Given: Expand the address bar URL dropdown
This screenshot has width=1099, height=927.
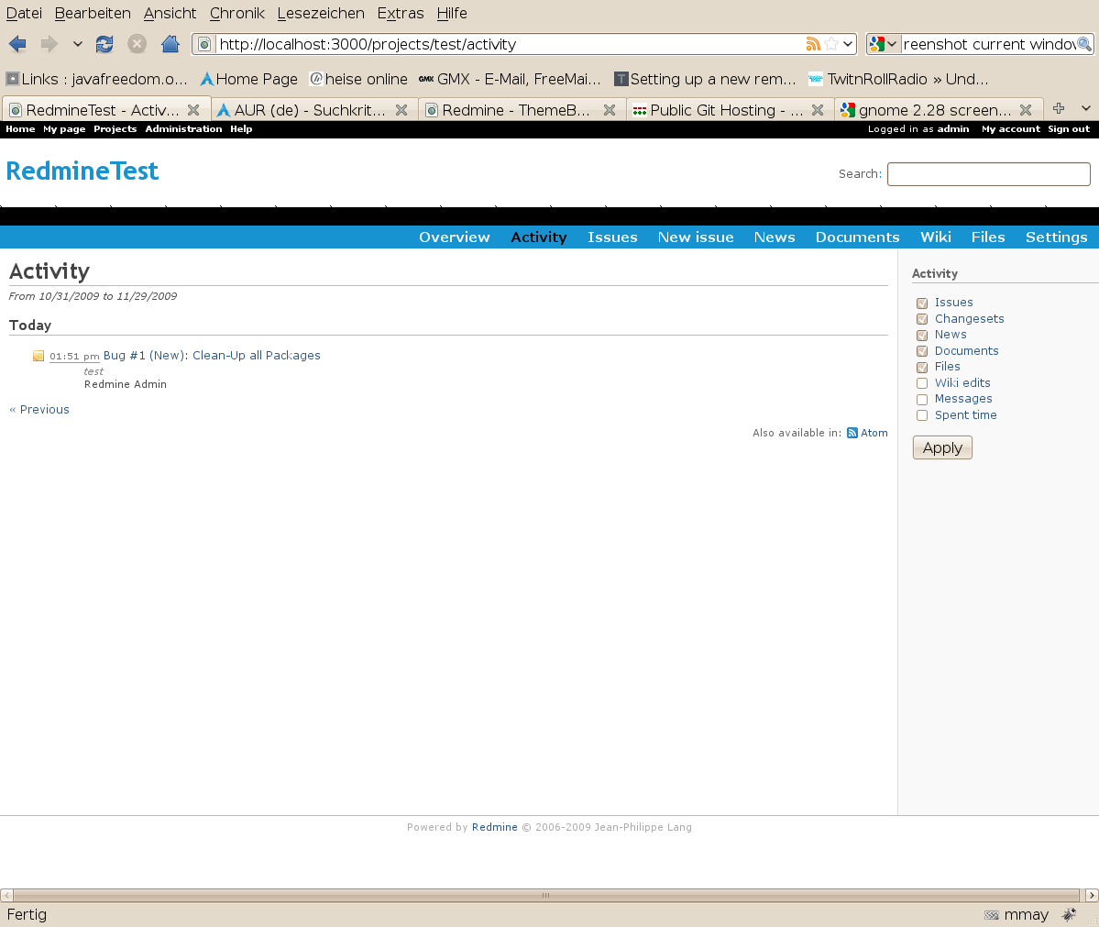Looking at the screenshot, I should tap(848, 44).
